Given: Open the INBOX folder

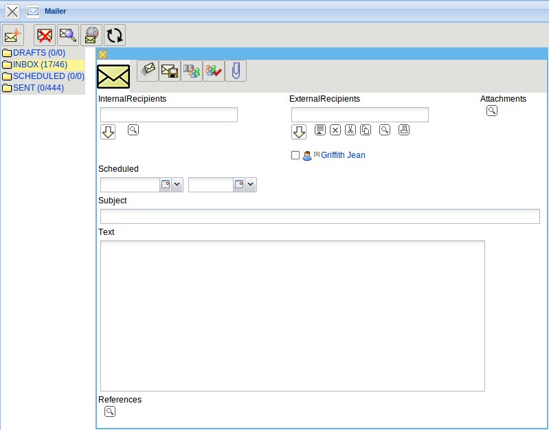Looking at the screenshot, I should coord(40,65).
